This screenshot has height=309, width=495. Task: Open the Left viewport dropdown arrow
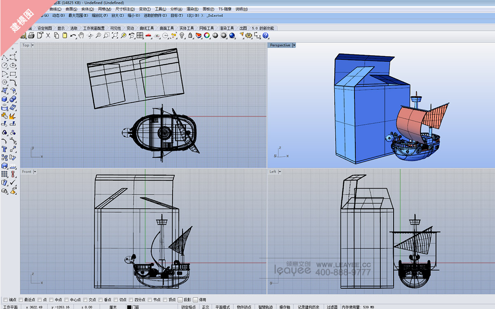[x=280, y=172]
